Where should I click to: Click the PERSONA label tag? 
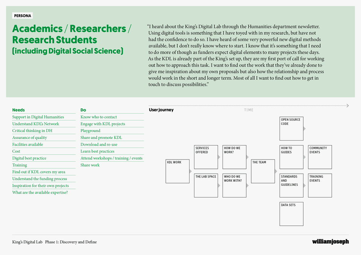pos(22,16)
